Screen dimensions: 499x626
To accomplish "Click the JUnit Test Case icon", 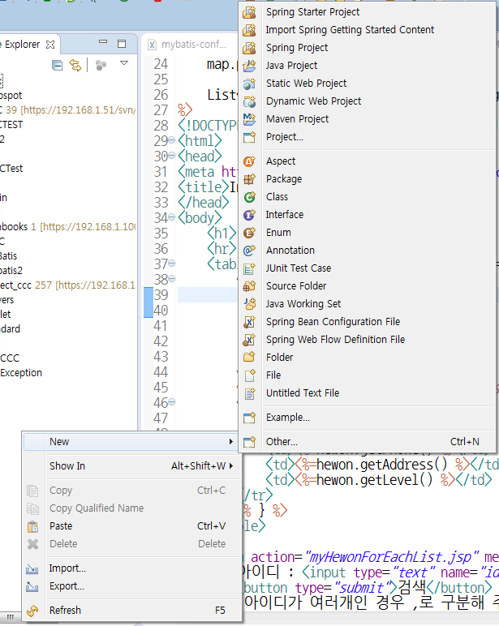I will coord(249,268).
